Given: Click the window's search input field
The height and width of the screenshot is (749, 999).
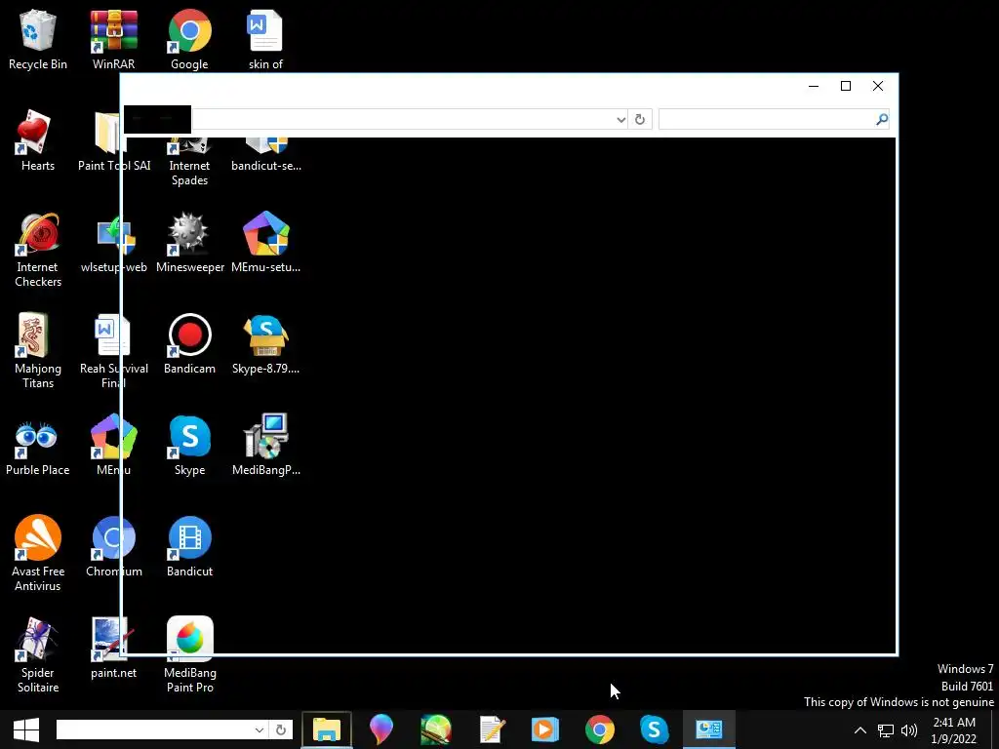Looking at the screenshot, I should click(767, 119).
